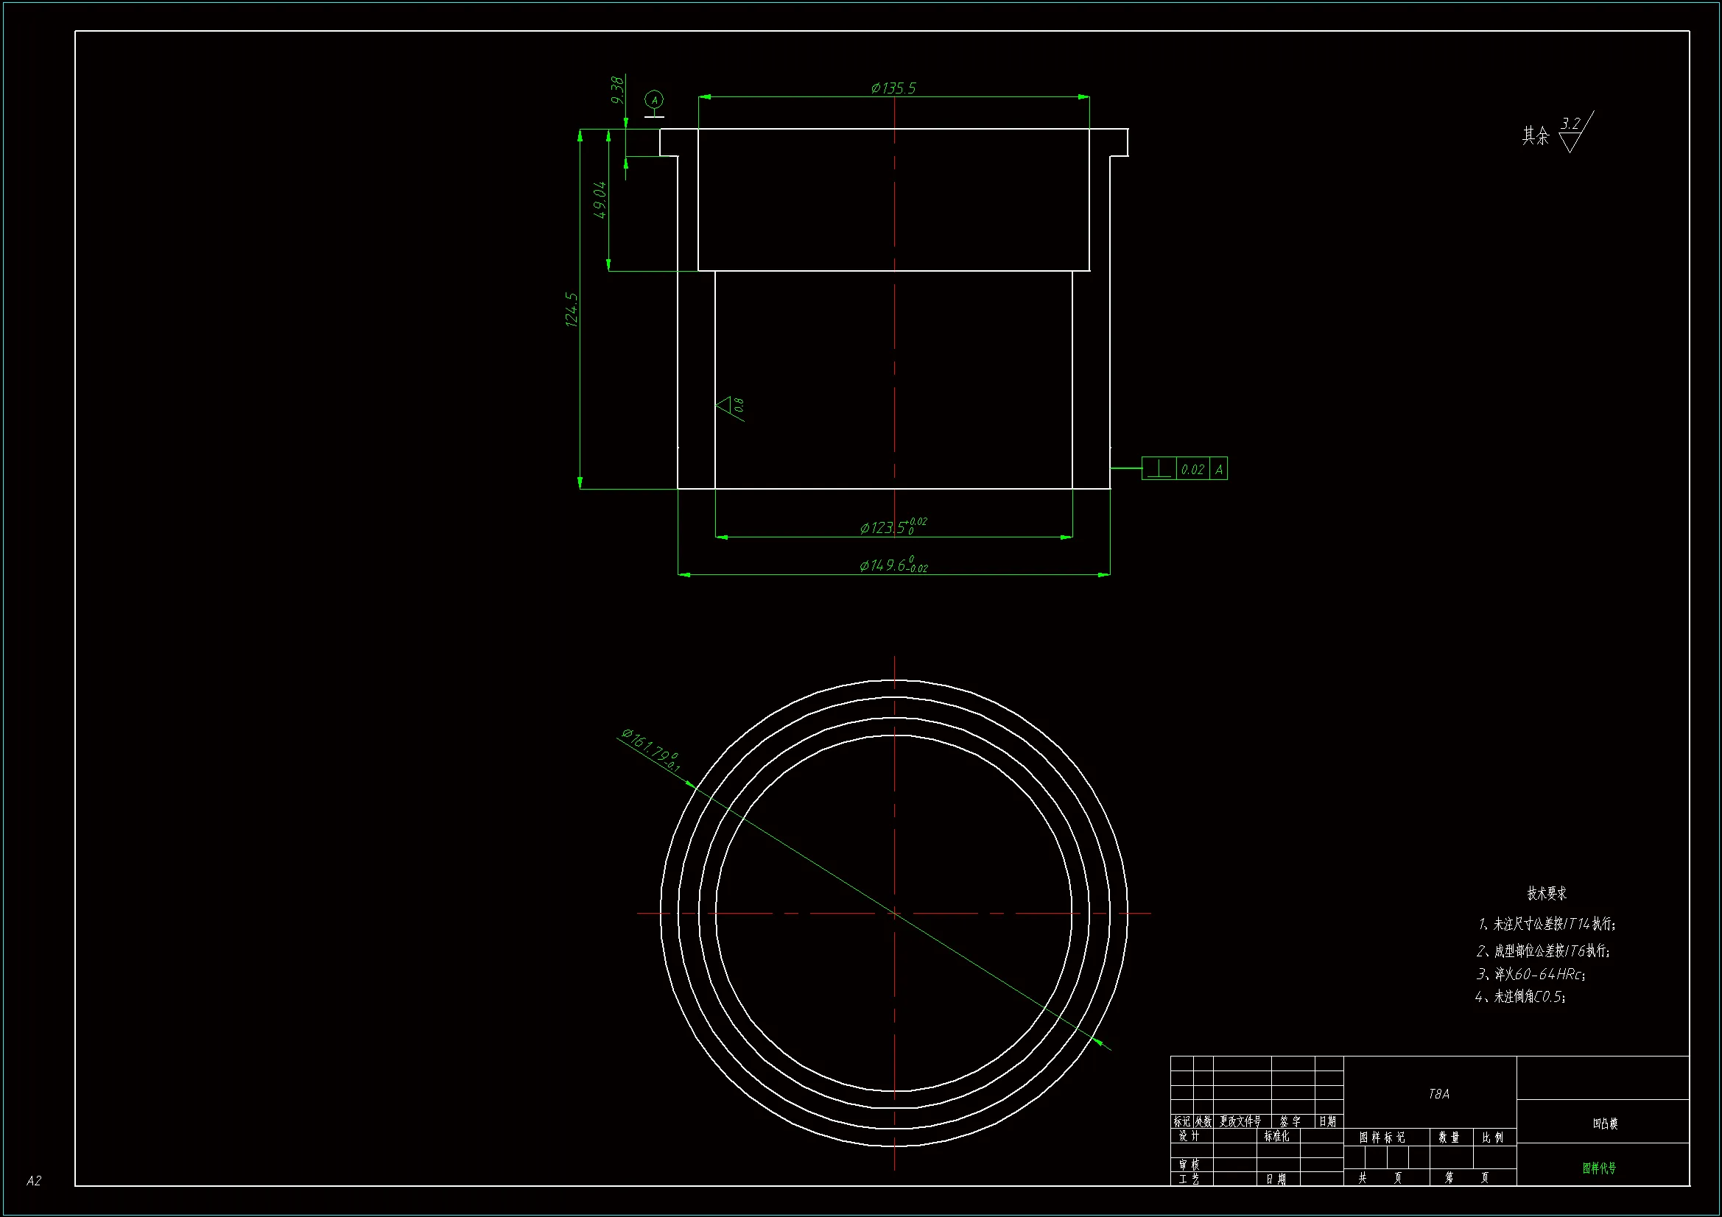1722x1217 pixels.
Task: Select the 未注倒角C0.5 note line
Action: (1520, 997)
